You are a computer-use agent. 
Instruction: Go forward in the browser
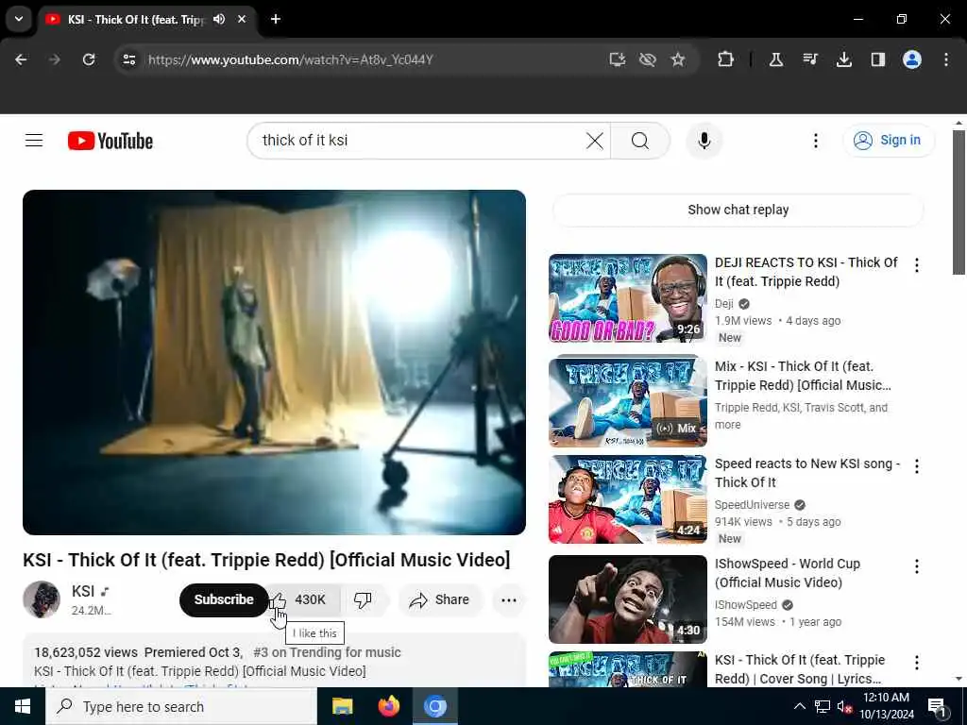[55, 59]
